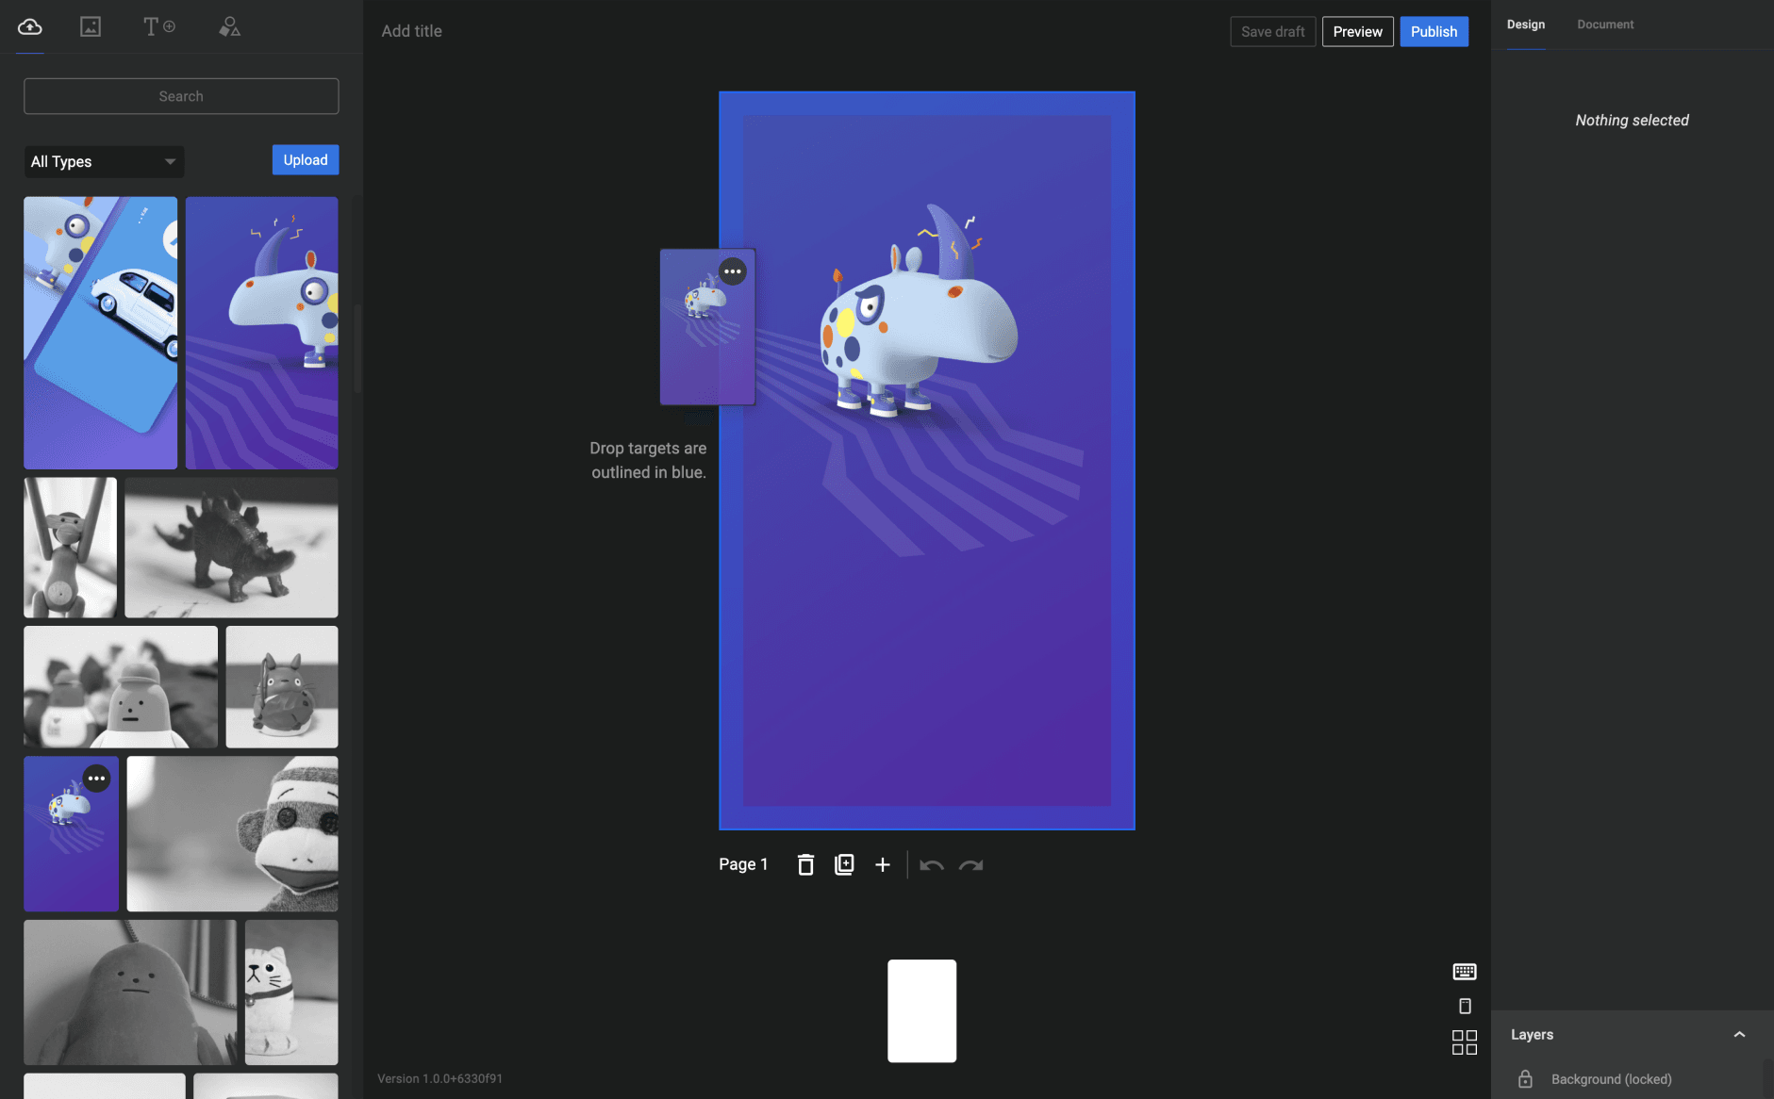1774x1099 pixels.
Task: Redo the last action
Action: [970, 864]
